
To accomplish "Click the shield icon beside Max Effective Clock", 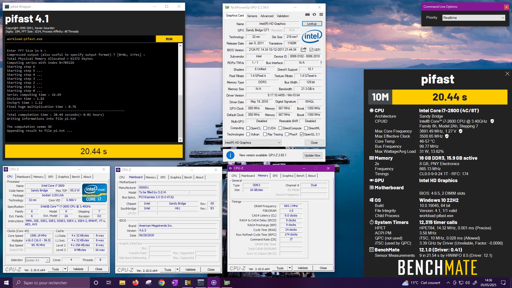I will 447,136.
